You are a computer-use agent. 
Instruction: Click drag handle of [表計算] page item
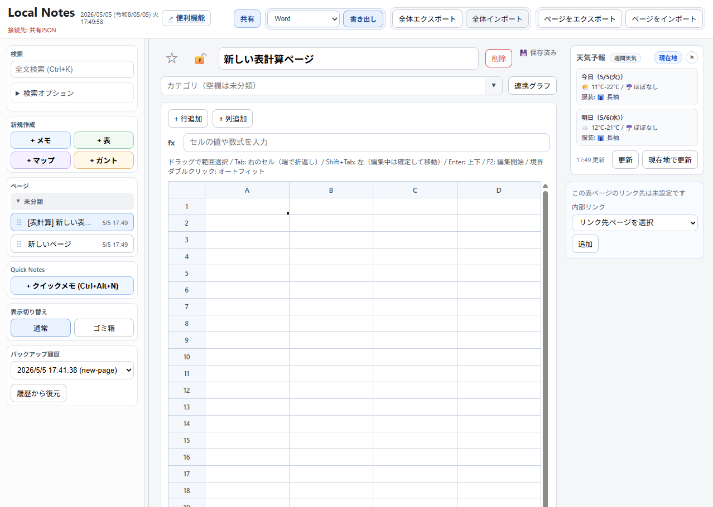[19, 222]
